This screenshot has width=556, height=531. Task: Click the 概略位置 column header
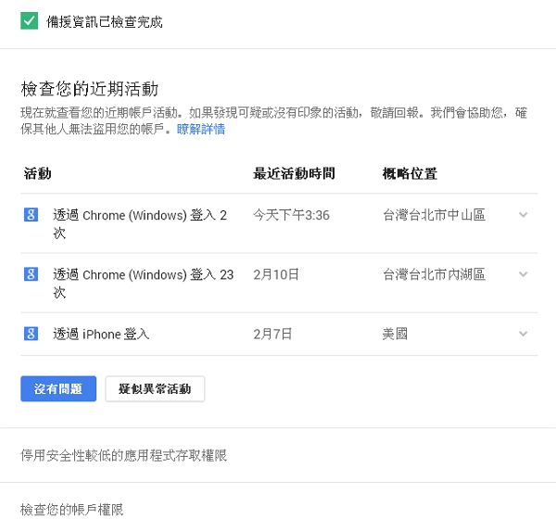pyautogui.click(x=410, y=173)
